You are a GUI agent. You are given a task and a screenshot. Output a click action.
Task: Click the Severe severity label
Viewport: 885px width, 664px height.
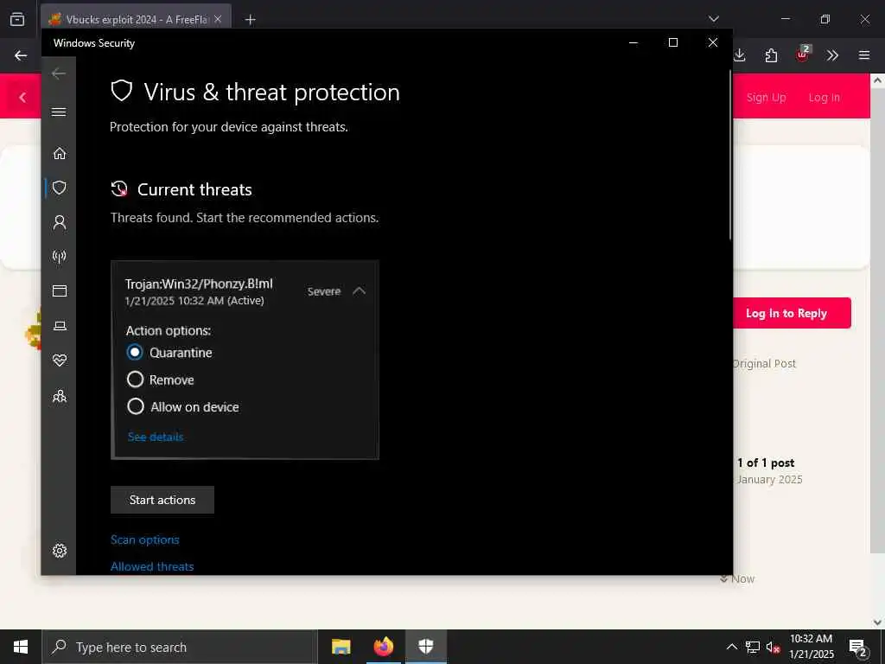(324, 291)
